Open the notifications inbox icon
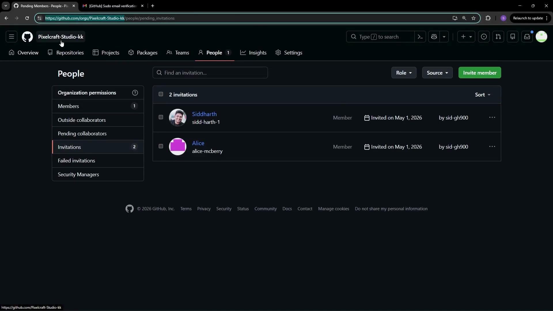The image size is (553, 311). point(527,37)
